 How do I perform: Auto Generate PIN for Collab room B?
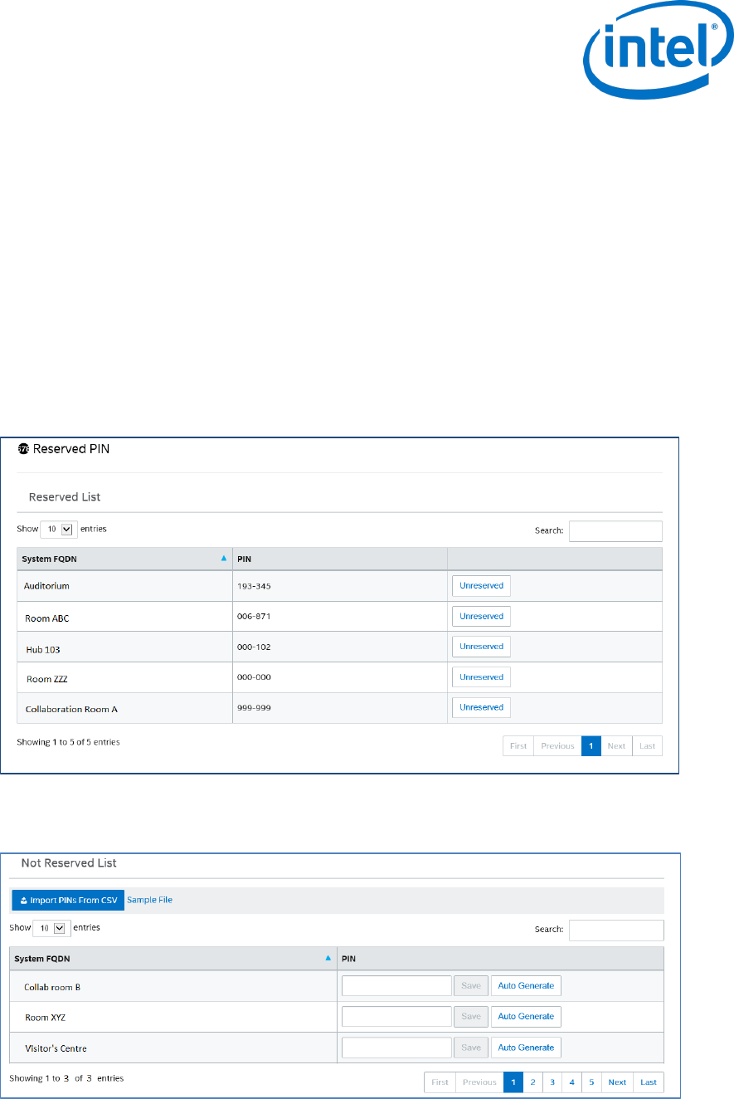[x=526, y=985]
